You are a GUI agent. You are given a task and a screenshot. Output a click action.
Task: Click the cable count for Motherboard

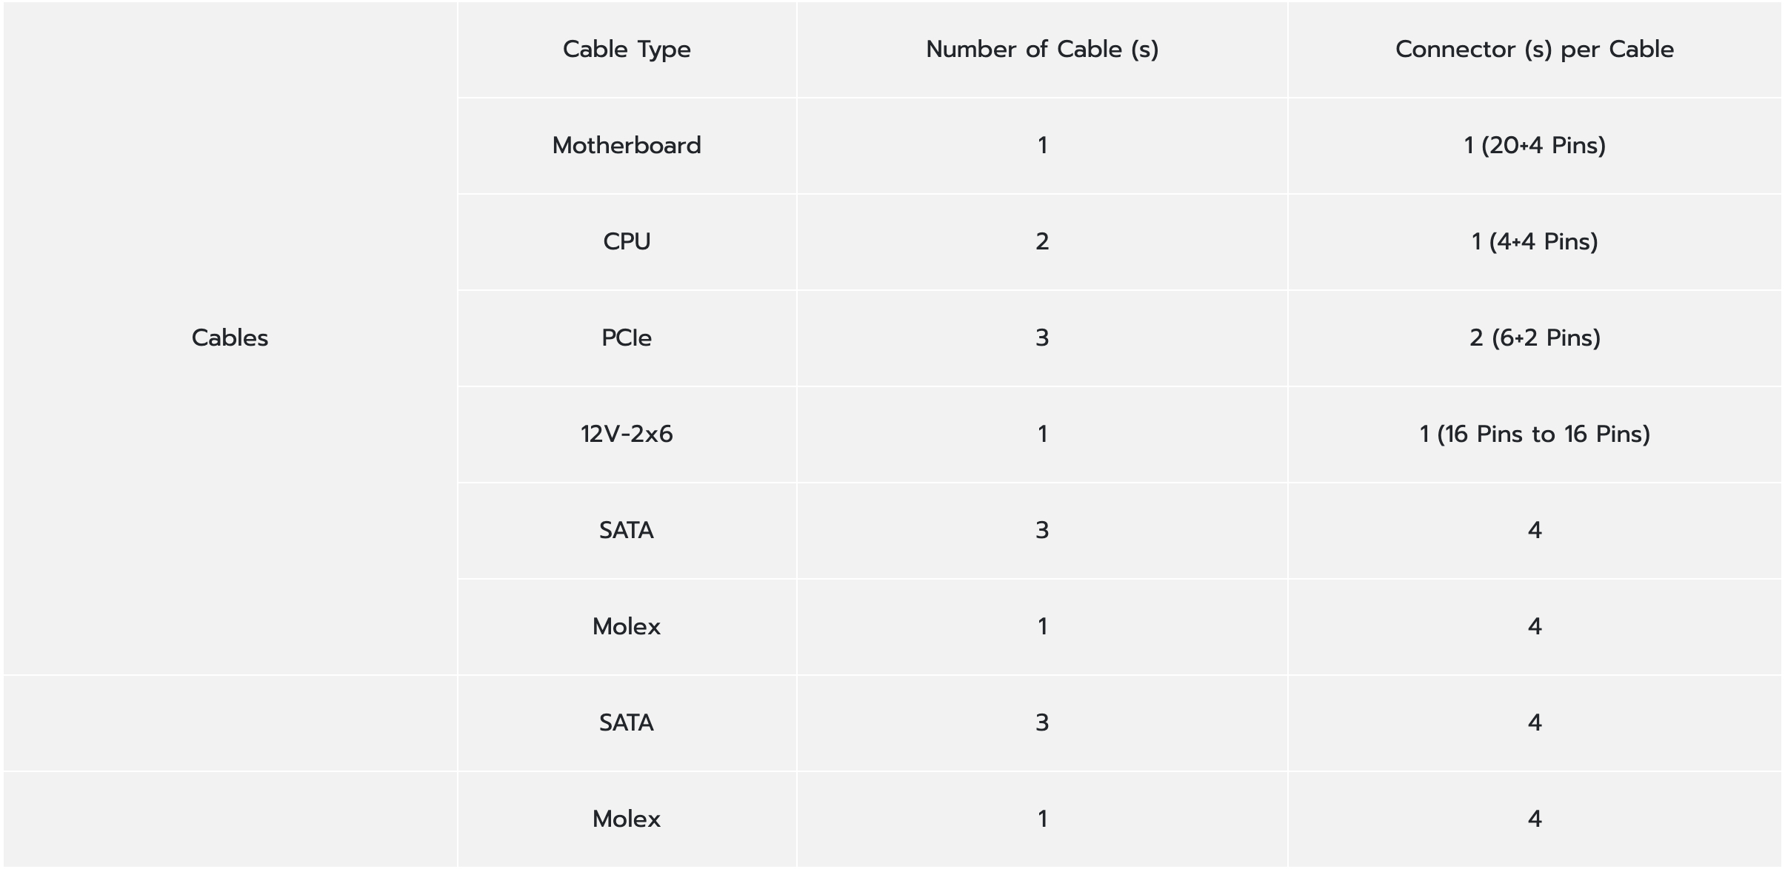pos(1042,146)
